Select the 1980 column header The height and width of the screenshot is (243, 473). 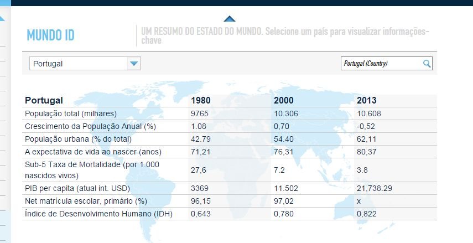201,100
